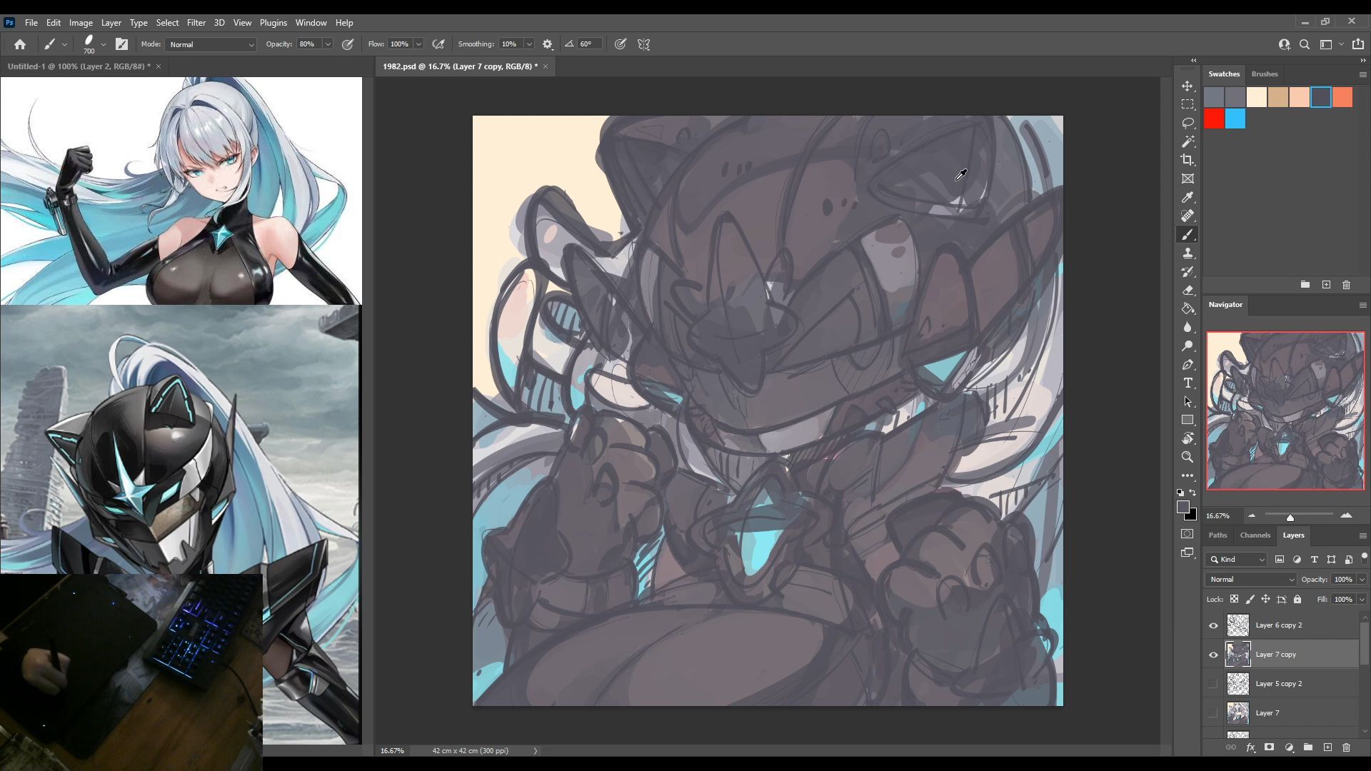This screenshot has width=1371, height=771.
Task: Add layer mask button
Action: point(1269,747)
